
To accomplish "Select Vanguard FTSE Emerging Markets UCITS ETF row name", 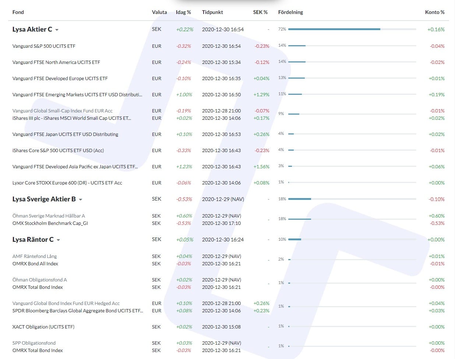I will point(77,94).
